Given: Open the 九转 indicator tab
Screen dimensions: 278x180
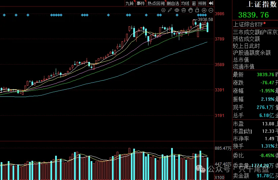Looking at the screenshot, I should (130, 3).
